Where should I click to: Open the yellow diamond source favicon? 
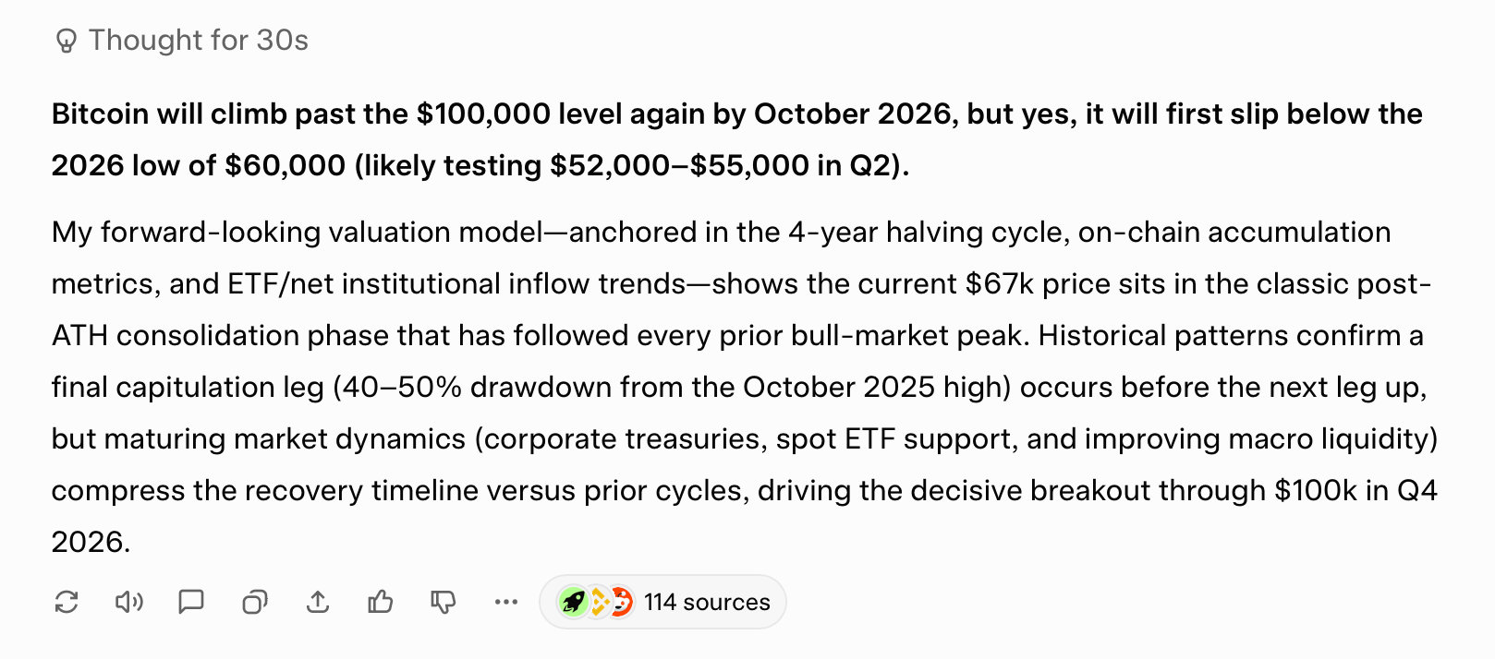pyautogui.click(x=598, y=602)
